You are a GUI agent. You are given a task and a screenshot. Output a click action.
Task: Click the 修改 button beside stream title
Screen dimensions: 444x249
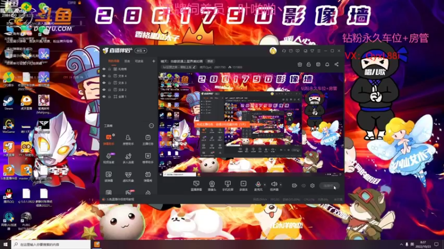click(x=210, y=61)
